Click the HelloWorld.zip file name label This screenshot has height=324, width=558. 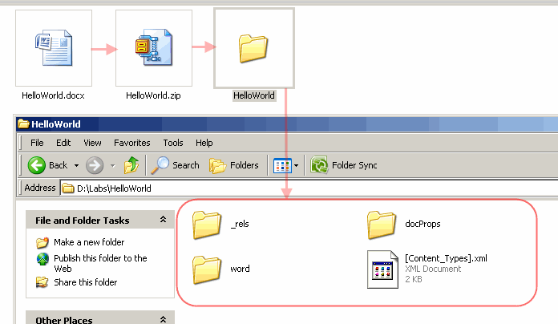153,95
